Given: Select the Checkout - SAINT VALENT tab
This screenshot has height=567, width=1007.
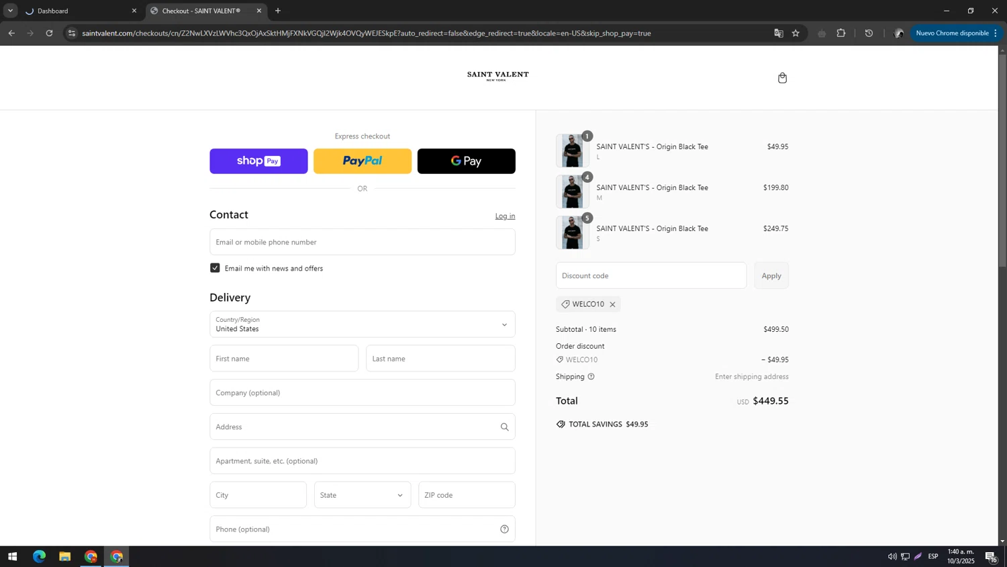Looking at the screenshot, I should click(x=205, y=11).
